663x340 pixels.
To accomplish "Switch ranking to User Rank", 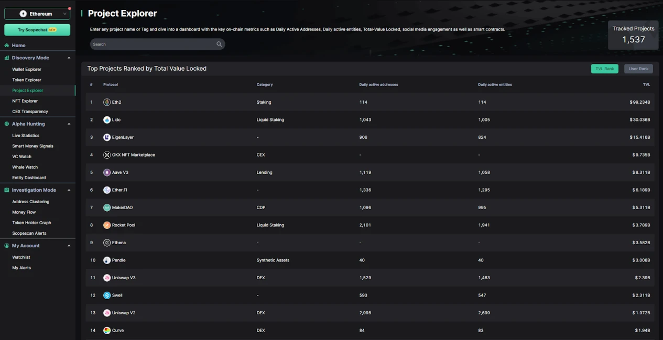I will click(638, 69).
